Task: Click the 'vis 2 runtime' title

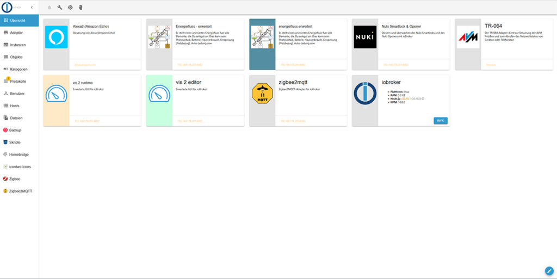Action: pos(83,83)
